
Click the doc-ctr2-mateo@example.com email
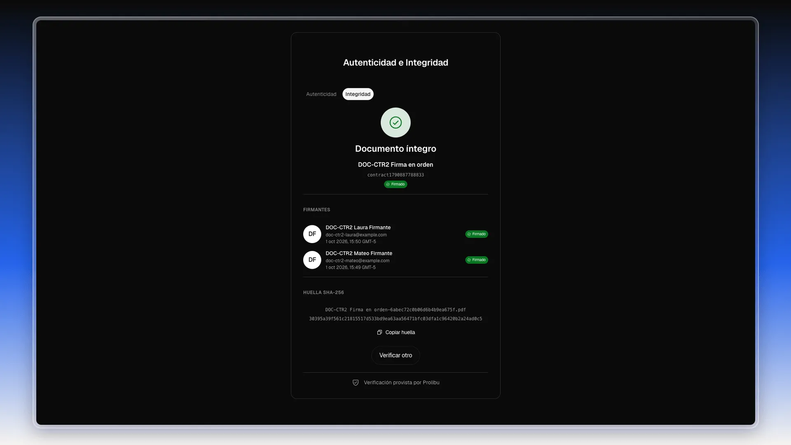[x=357, y=261]
